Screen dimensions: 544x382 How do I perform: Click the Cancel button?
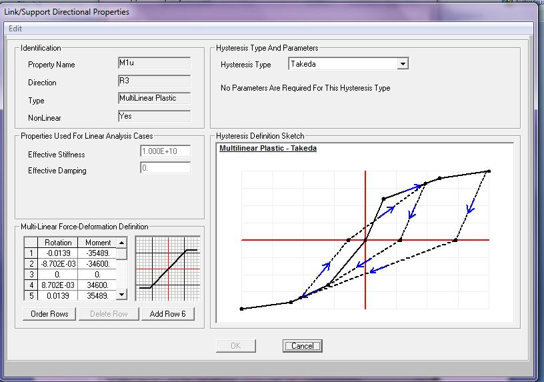click(x=302, y=346)
